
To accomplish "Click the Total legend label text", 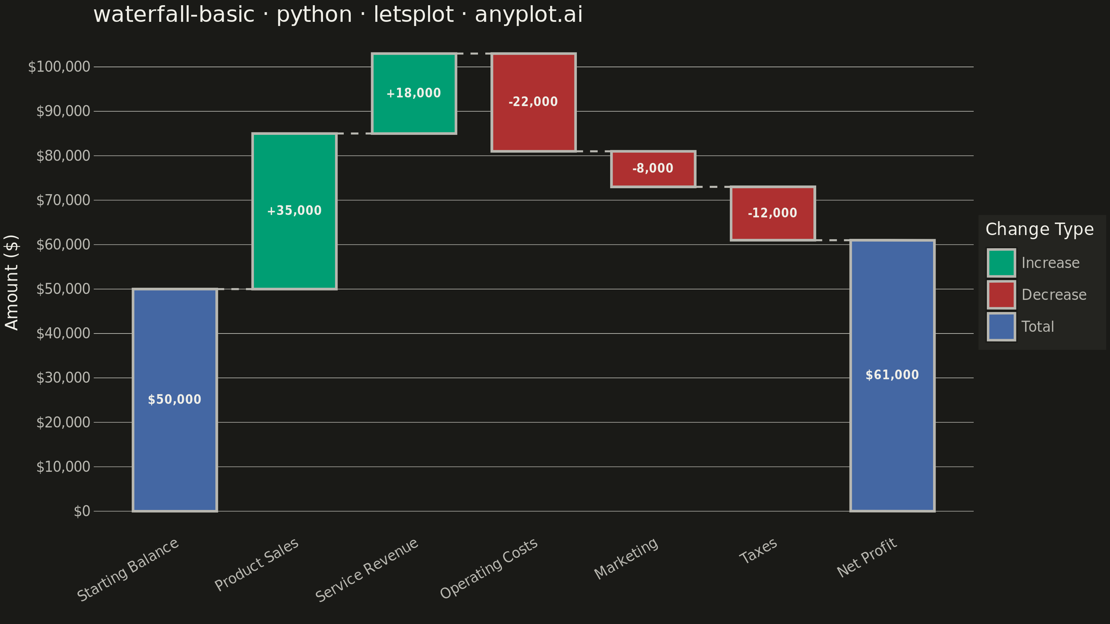I will 1038,327.
